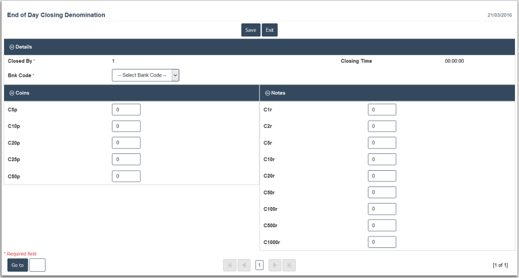This screenshot has width=519, height=278.
Task: Click the next page arrow icon
Action: click(275, 265)
